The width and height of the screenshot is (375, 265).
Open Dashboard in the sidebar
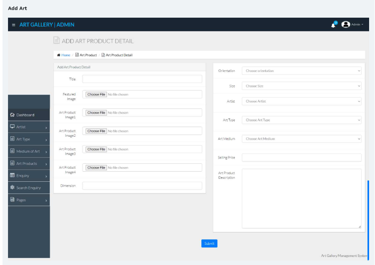[x=29, y=115]
